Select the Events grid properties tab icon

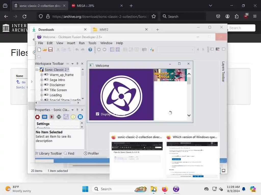pyautogui.click(x=66, y=117)
